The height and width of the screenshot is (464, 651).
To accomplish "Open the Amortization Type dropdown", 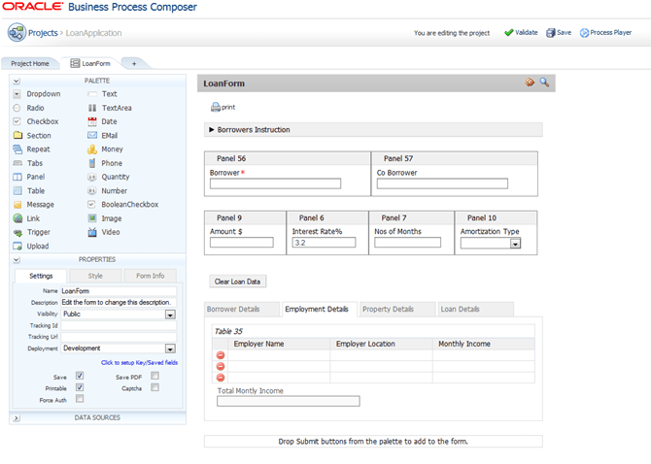I will pos(515,244).
